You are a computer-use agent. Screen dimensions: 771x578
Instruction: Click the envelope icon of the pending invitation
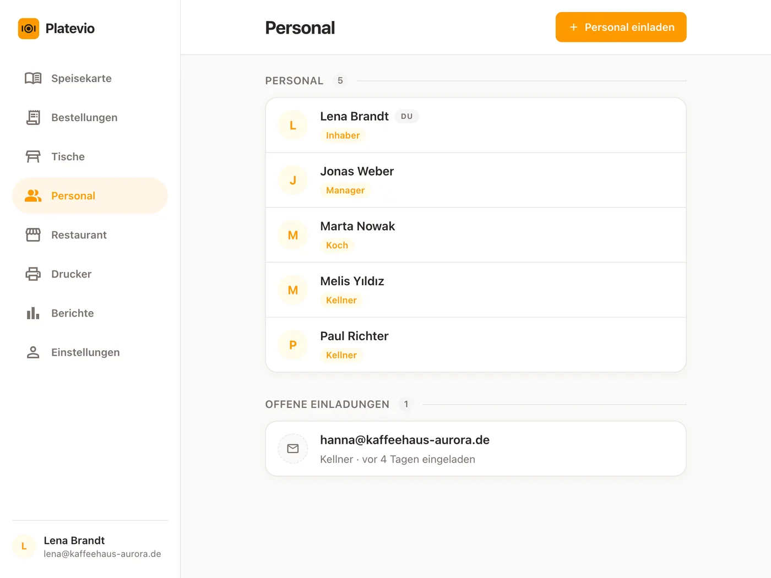(x=293, y=449)
